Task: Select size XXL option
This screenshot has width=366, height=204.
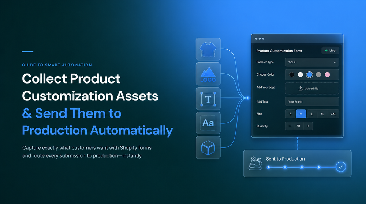Action: tap(333, 114)
